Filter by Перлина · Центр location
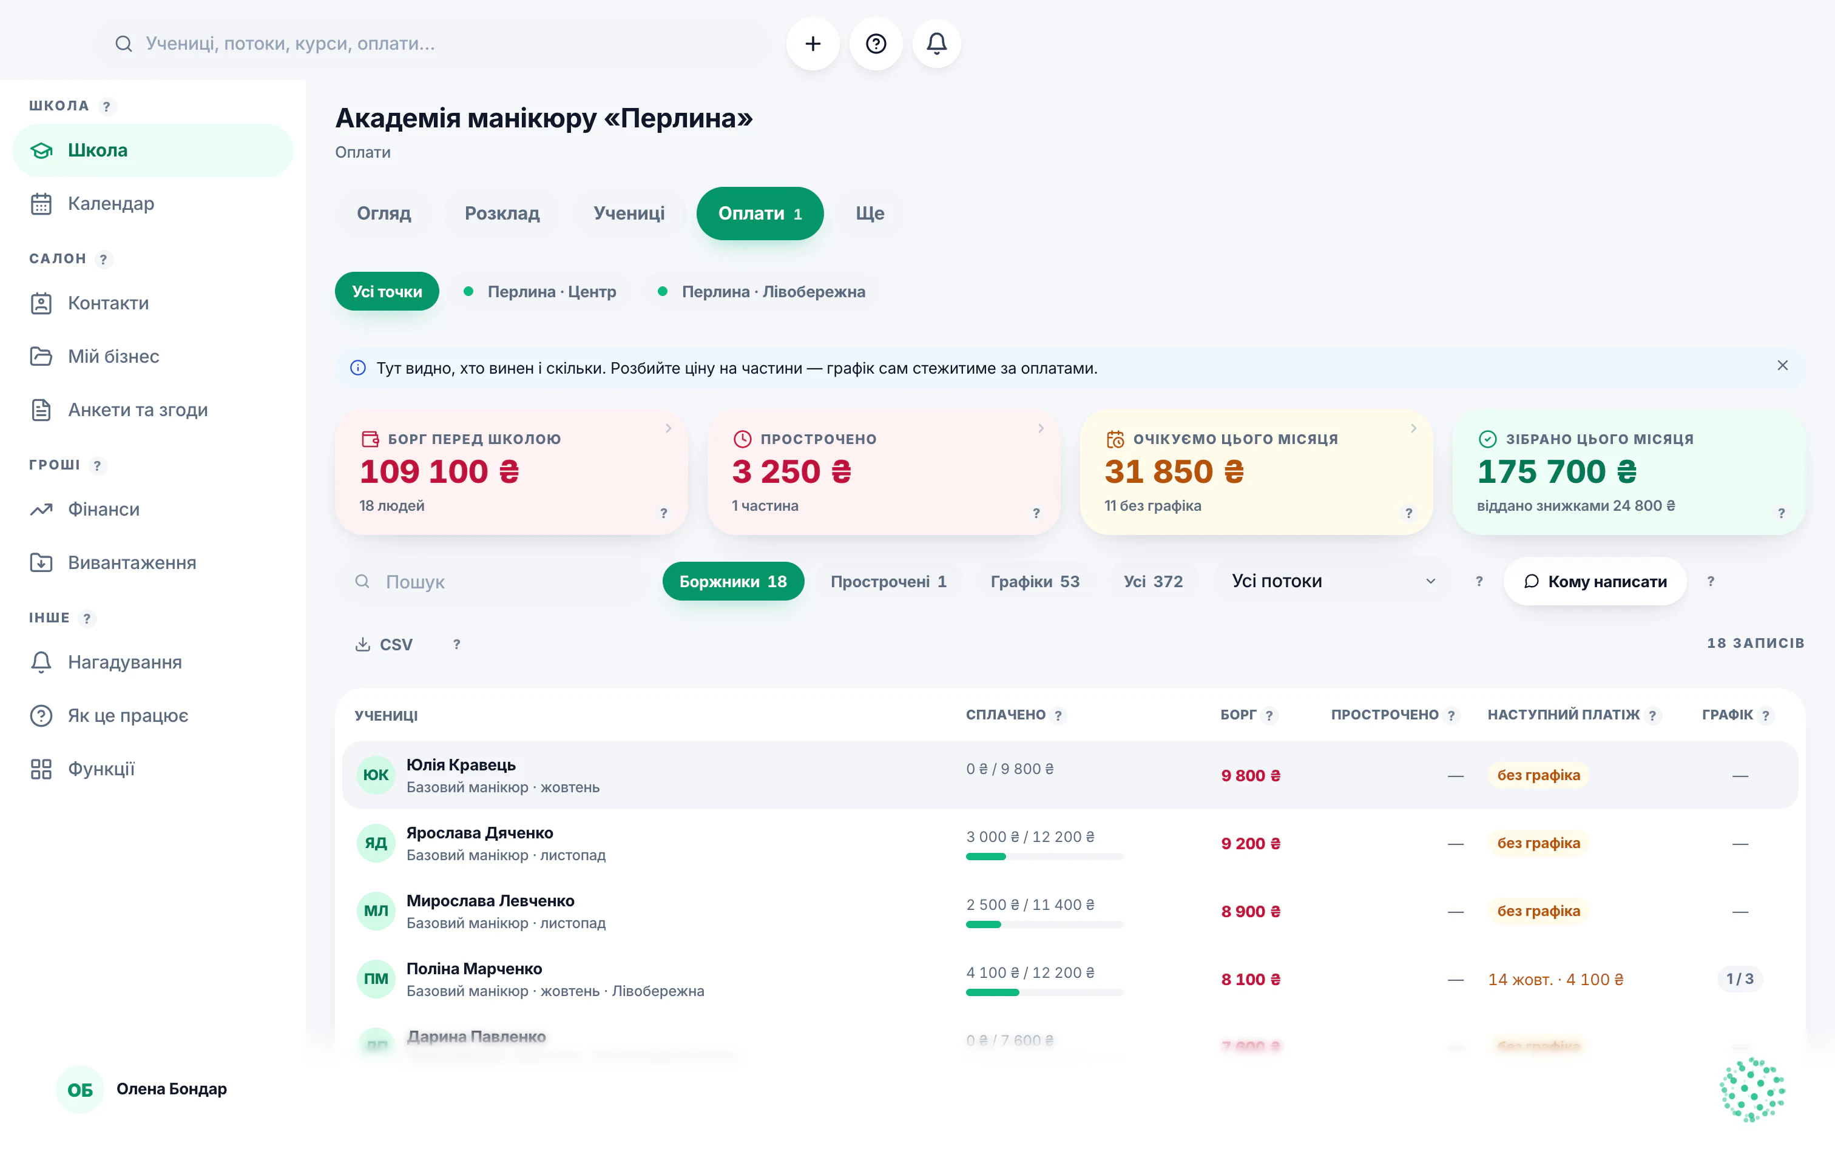Viewport: 1835px width, 1155px height. click(540, 291)
